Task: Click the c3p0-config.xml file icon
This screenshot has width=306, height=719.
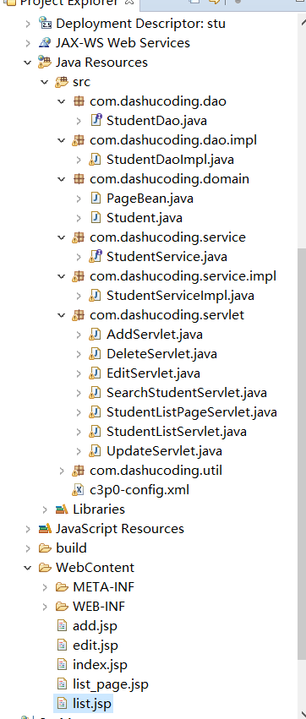Action: point(79,490)
